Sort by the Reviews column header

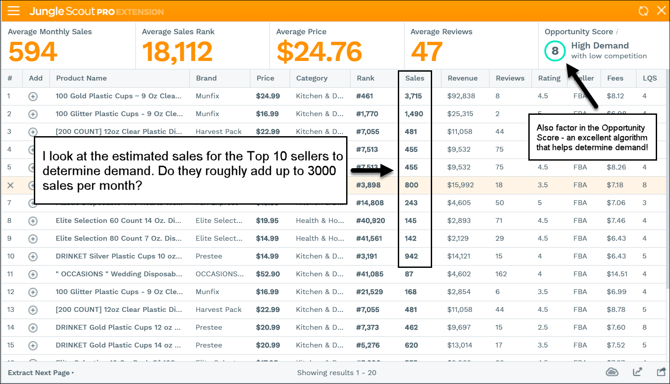[x=510, y=78]
